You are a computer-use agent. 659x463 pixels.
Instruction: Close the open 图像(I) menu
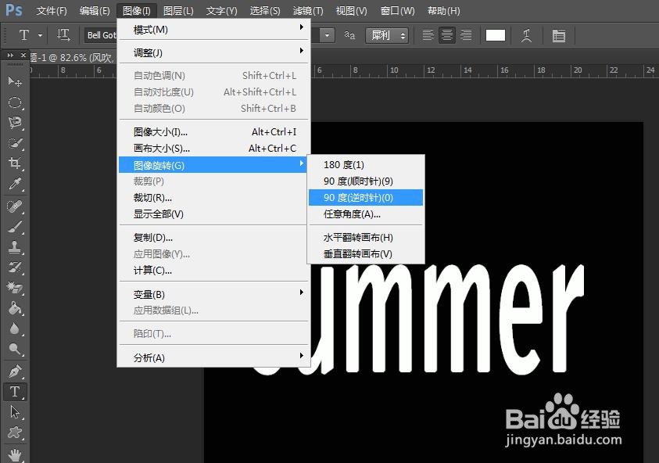click(x=137, y=10)
